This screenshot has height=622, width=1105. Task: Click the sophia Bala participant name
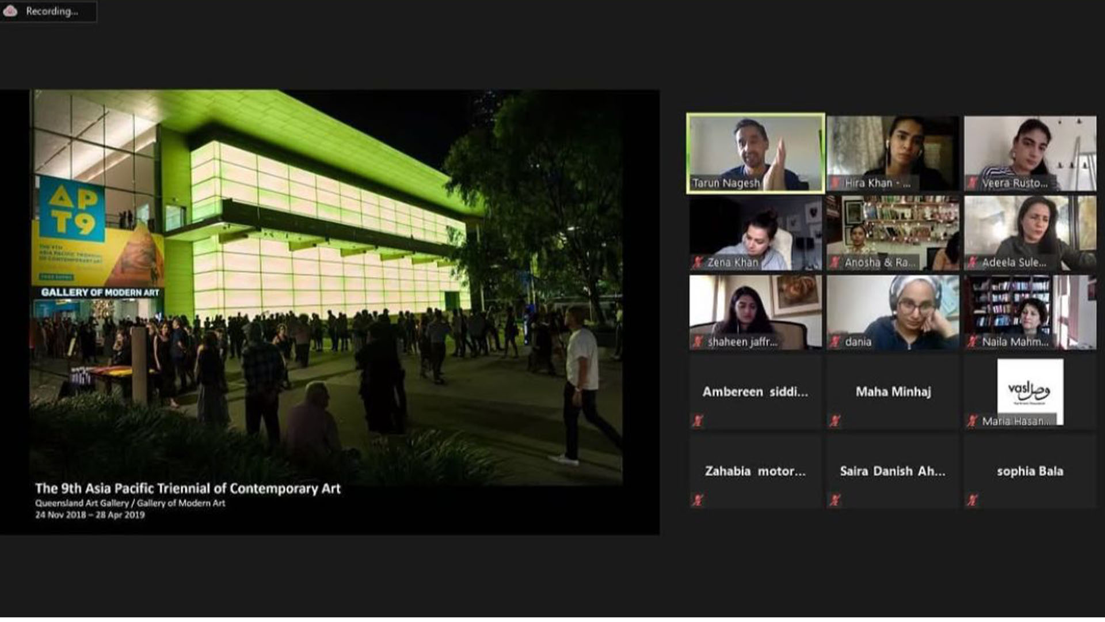point(1030,471)
